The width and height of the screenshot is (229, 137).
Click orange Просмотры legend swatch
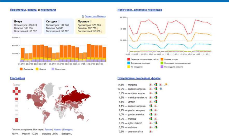(x=21, y=69)
